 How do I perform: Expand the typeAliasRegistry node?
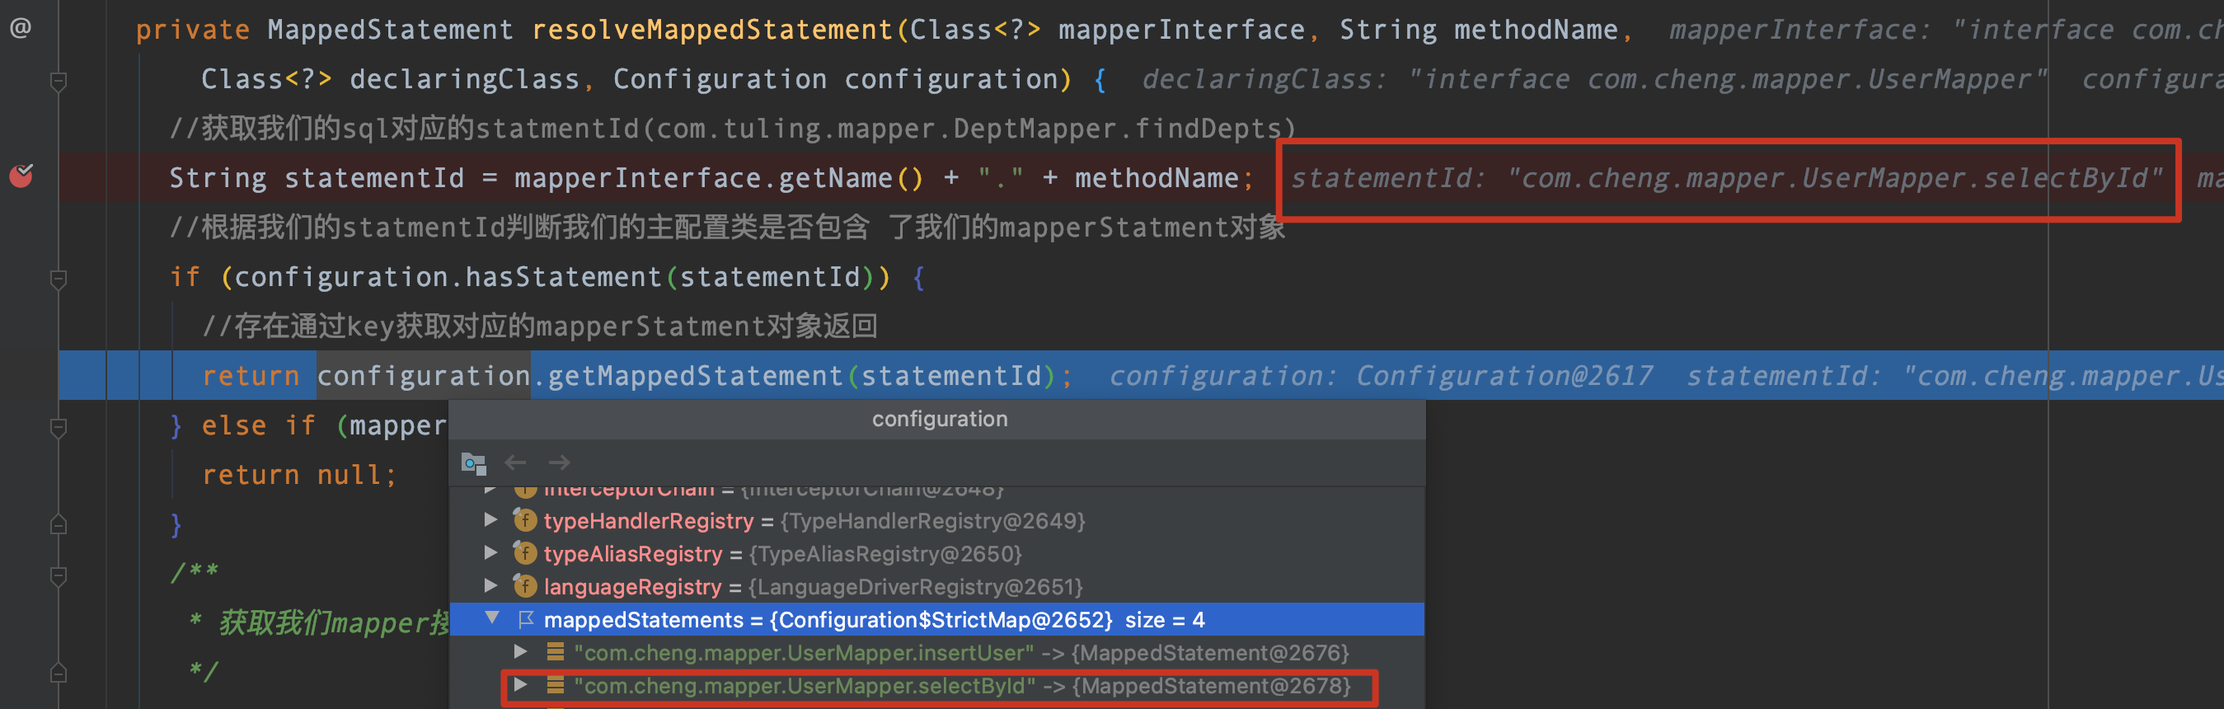pyautogui.click(x=490, y=552)
